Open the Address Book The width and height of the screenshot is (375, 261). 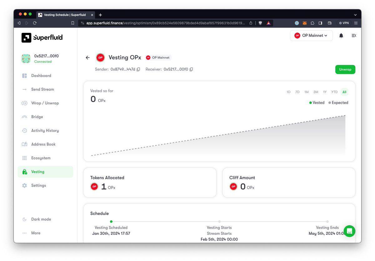(x=45, y=144)
